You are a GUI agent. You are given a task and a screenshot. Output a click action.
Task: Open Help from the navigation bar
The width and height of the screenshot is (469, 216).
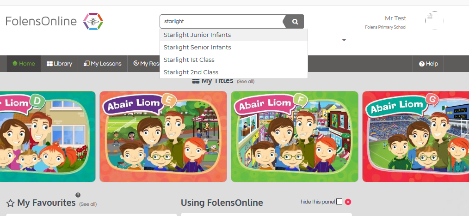point(428,64)
